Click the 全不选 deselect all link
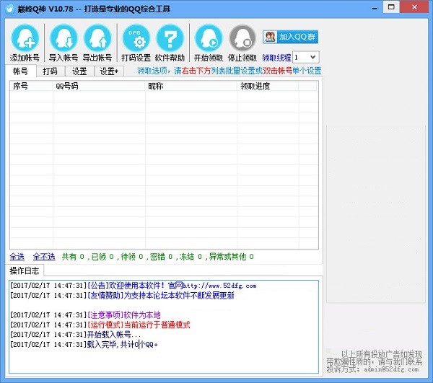433x383 pixels. click(x=44, y=257)
